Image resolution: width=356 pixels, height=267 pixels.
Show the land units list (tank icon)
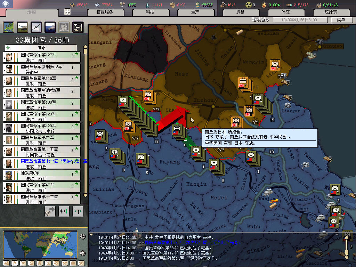click(22, 27)
